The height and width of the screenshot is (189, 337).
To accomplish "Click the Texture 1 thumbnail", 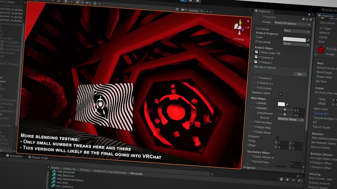I will coord(256,62).
